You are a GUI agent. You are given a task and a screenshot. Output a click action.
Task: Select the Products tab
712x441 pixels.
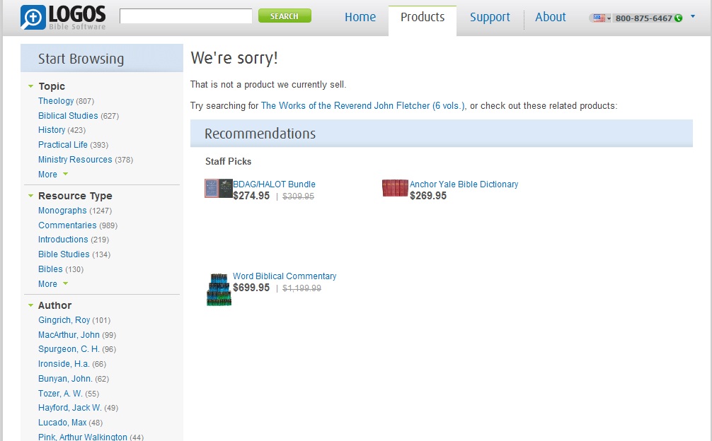coord(423,17)
